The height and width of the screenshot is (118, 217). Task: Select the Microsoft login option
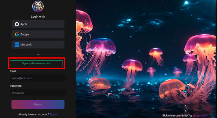point(38,45)
